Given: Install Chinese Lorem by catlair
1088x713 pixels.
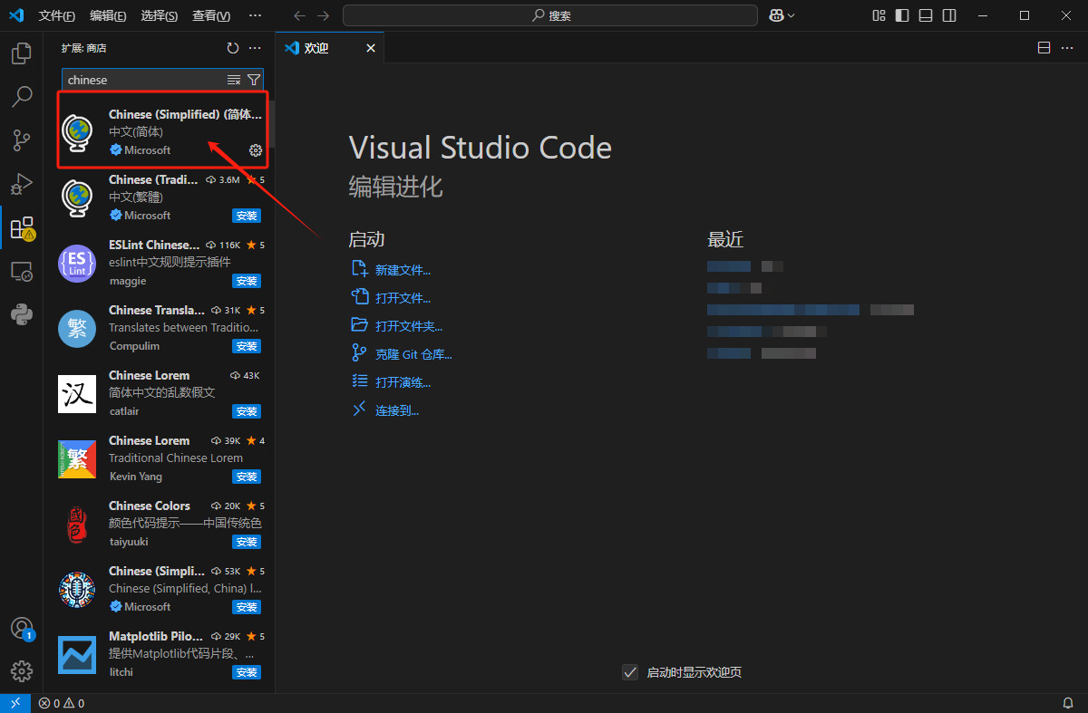Looking at the screenshot, I should click(x=247, y=411).
